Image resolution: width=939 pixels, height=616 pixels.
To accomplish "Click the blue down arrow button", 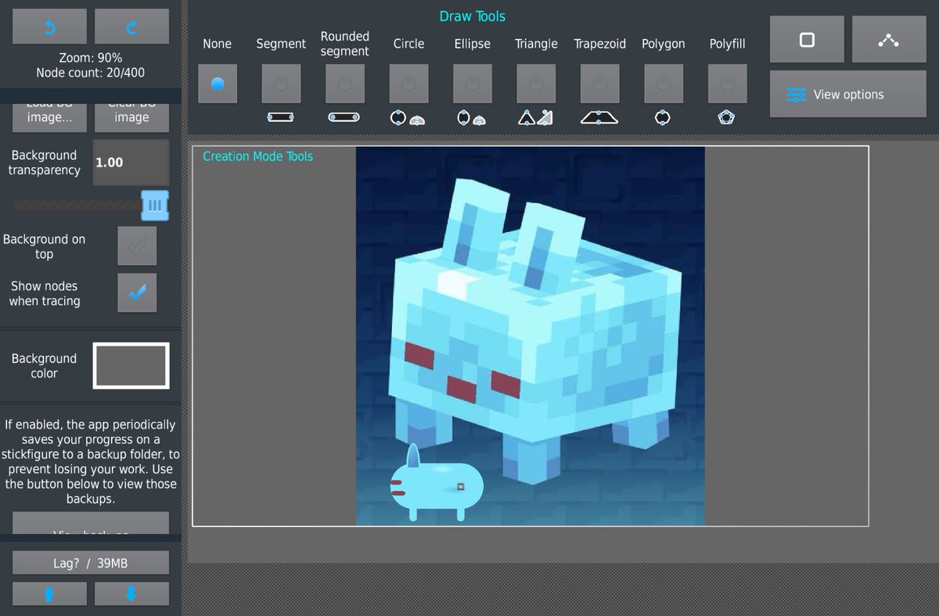I will point(131,594).
